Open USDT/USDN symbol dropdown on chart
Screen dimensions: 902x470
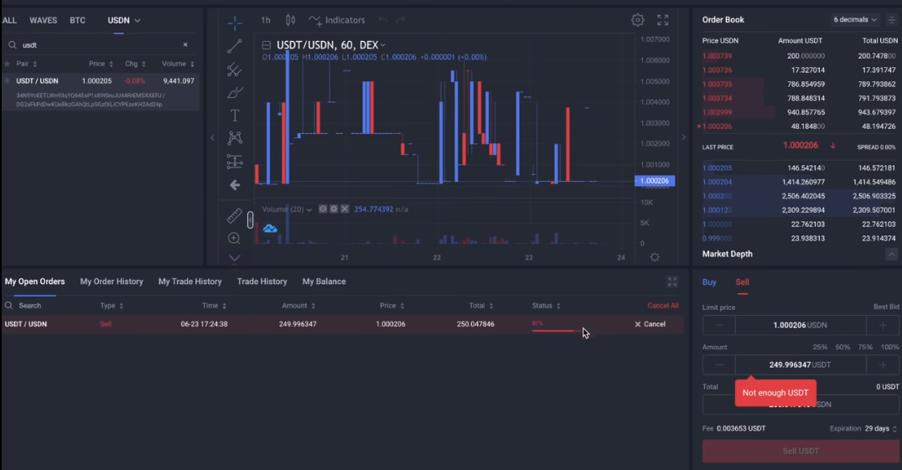pos(331,44)
